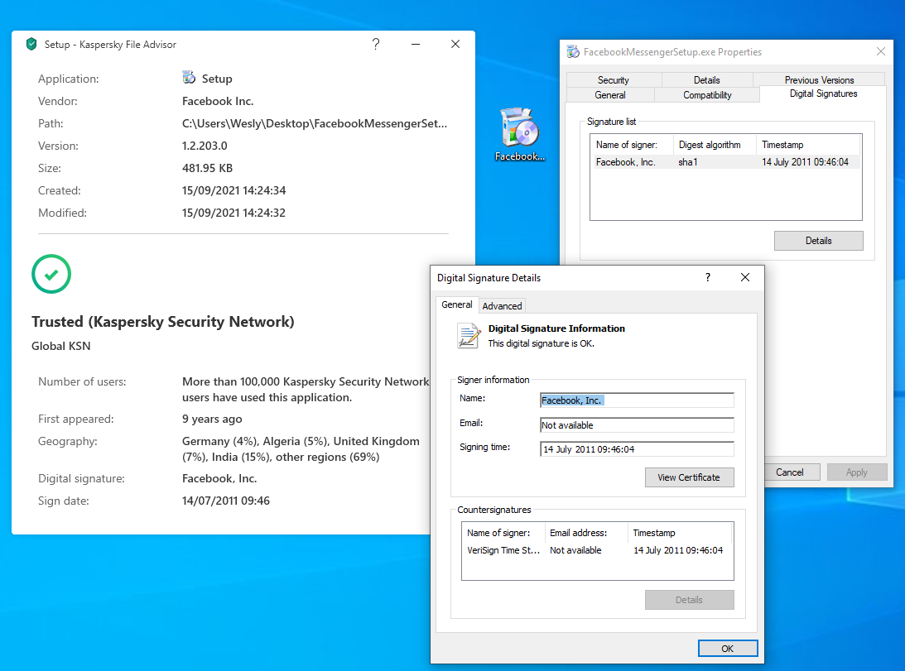Close the FacebookMessengerSetup.exe Properties window
The height and width of the screenshot is (671, 905).
[881, 51]
